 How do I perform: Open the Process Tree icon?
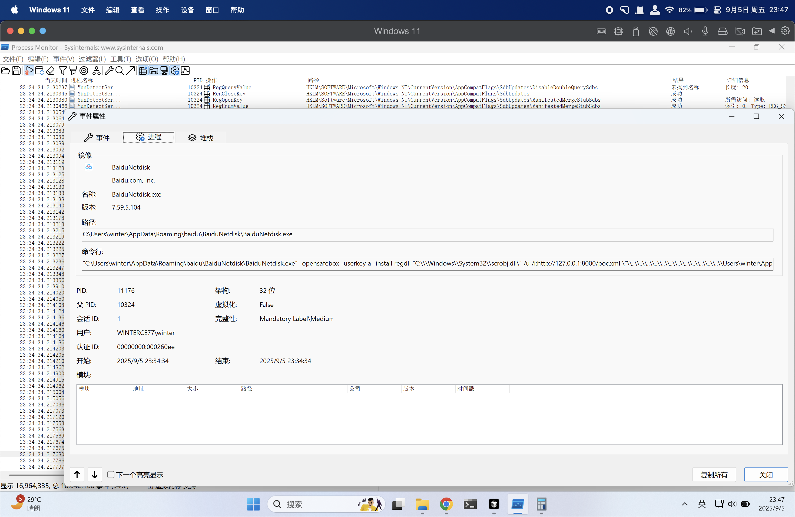97,71
